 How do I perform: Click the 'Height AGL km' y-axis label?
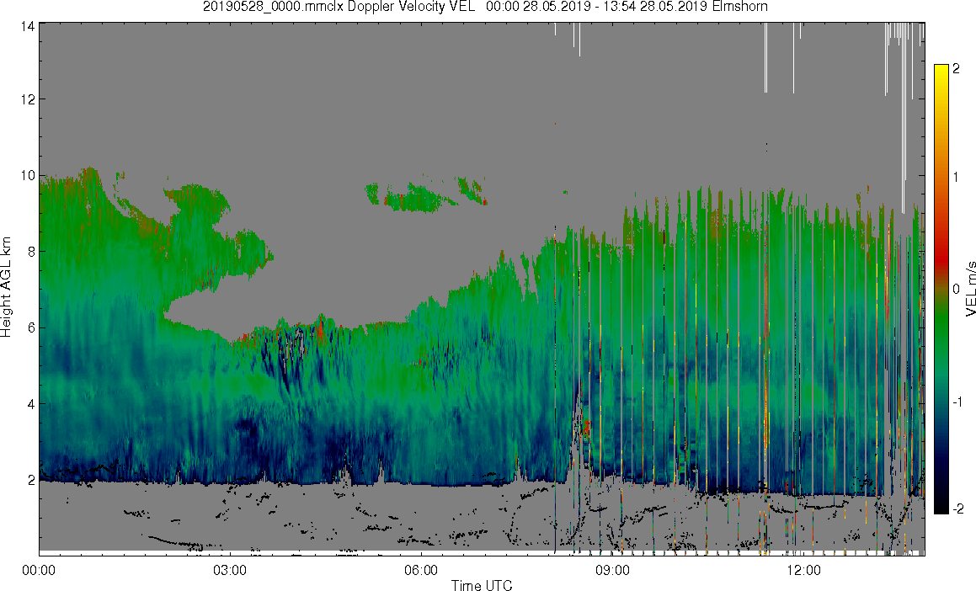(x=6, y=287)
